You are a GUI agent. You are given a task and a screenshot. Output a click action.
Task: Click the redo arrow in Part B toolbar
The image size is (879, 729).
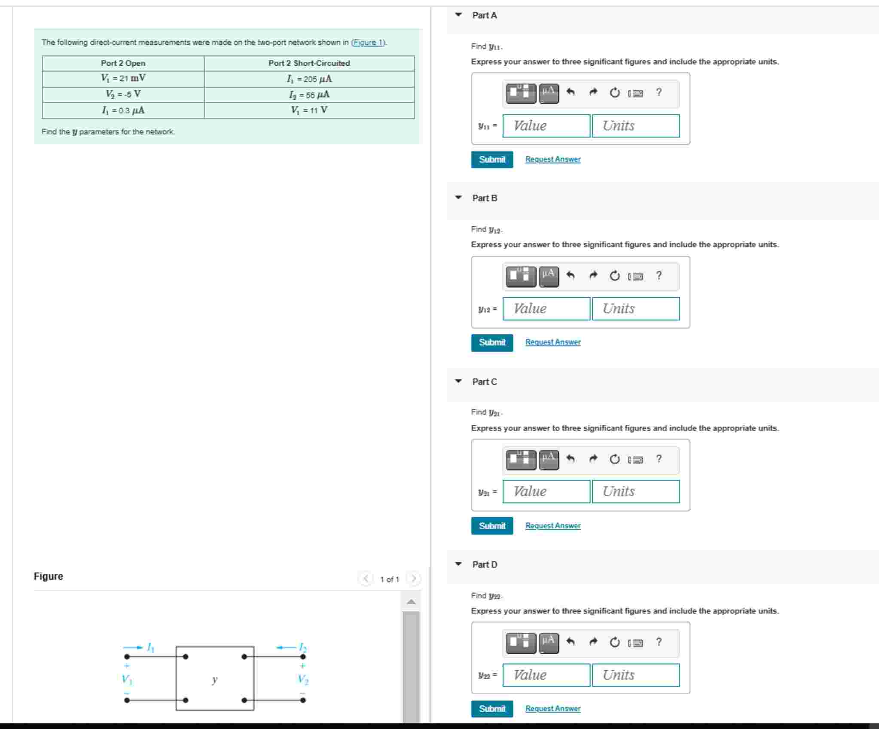coord(593,275)
